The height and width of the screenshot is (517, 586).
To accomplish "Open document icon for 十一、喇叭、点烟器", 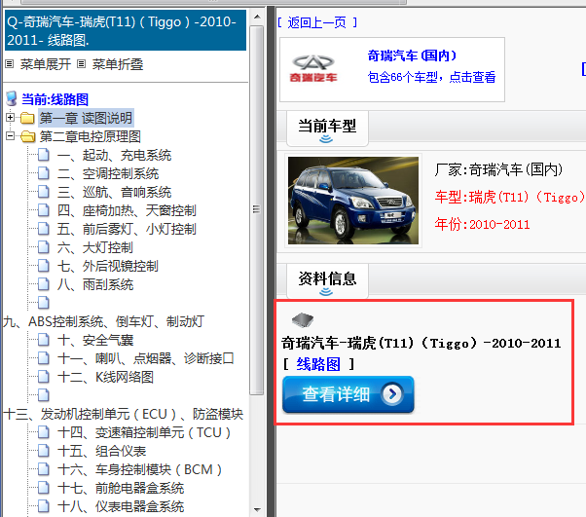I will 44,358.
